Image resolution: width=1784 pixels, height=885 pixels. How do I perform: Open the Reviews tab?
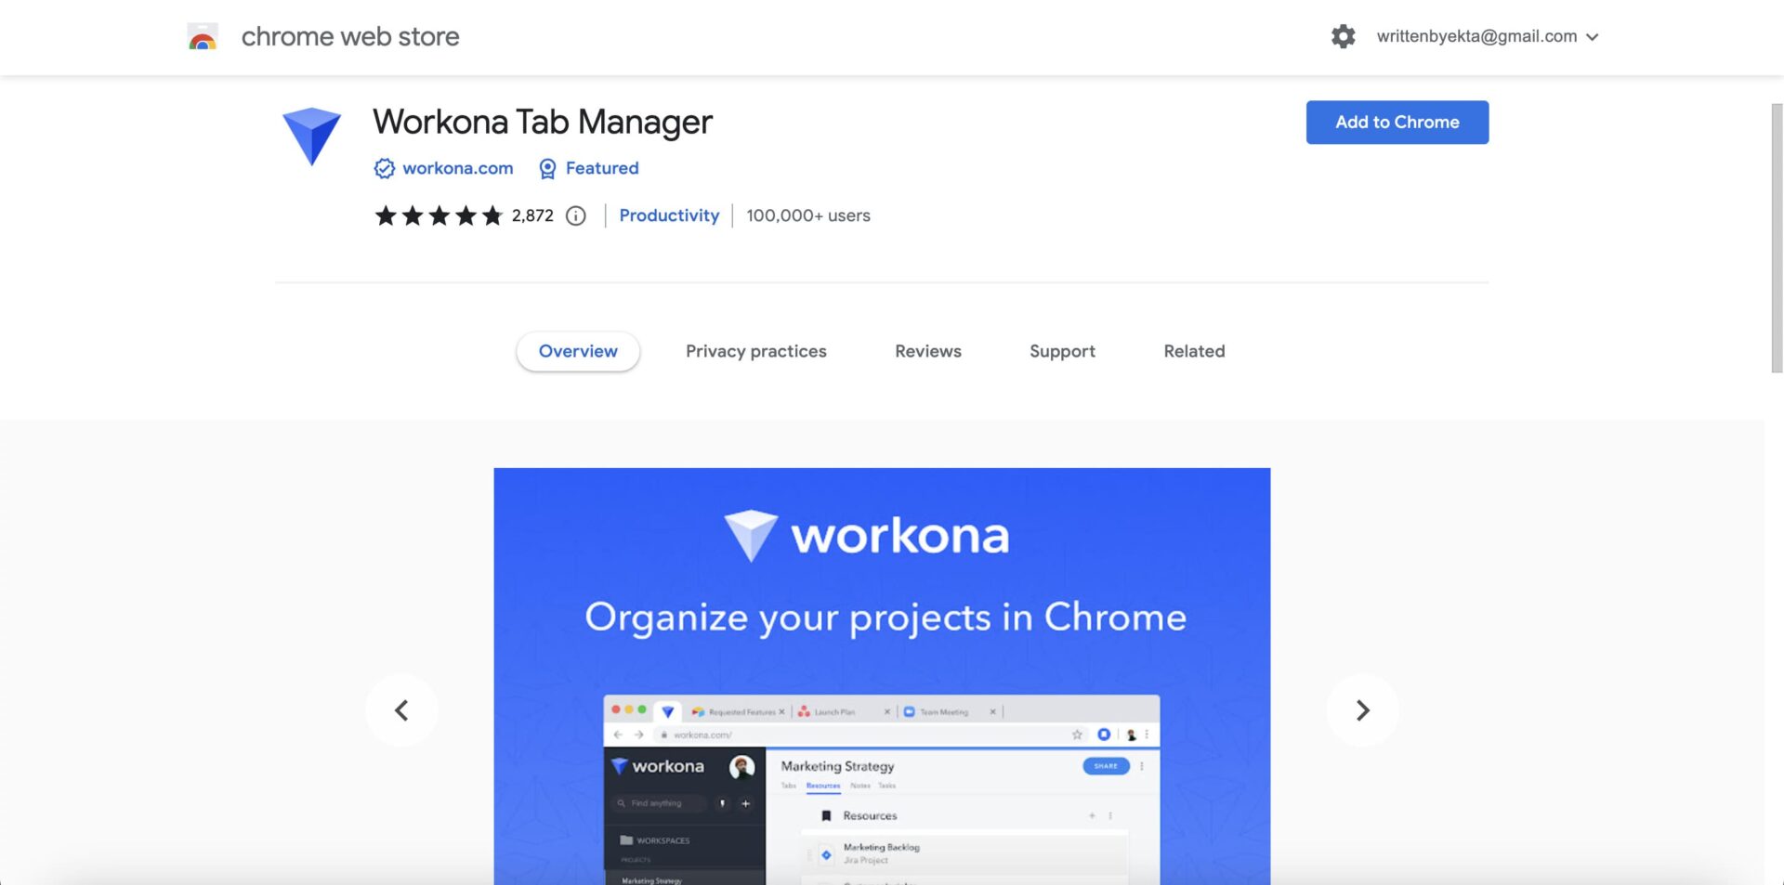tap(927, 351)
